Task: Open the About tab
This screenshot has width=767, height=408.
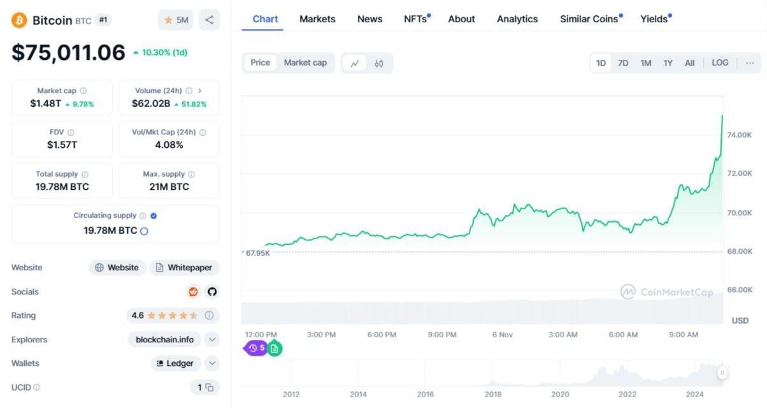Action: tap(461, 19)
